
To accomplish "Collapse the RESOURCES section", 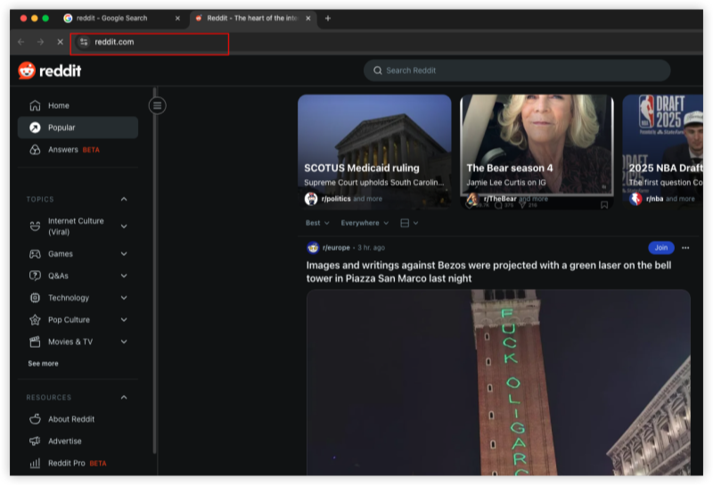I will (x=124, y=397).
